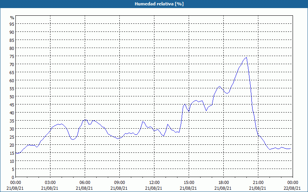Screen dimensions: 308x192
Task: Click the 21/08/21 date under 06:00
Action: 84,188
